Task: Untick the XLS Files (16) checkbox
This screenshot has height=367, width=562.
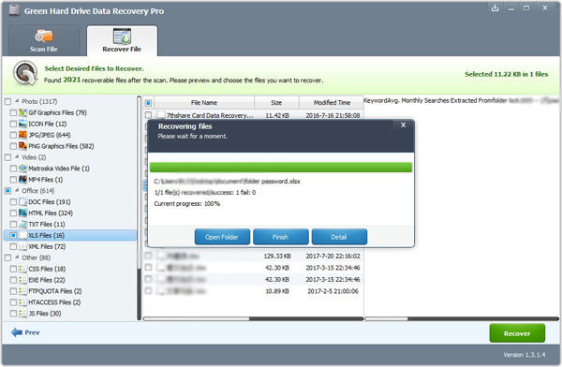Action: 13,235
